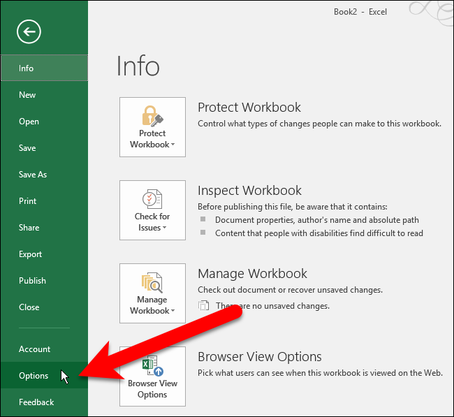Click the back arrow circle icon
Image resolution: width=454 pixels, height=417 pixels.
click(x=29, y=31)
